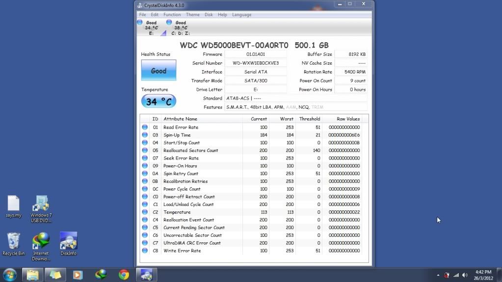Screen dimensions: 502x282
Task: Click the volume speaker icon in system tray
Action: [x=464, y=275]
